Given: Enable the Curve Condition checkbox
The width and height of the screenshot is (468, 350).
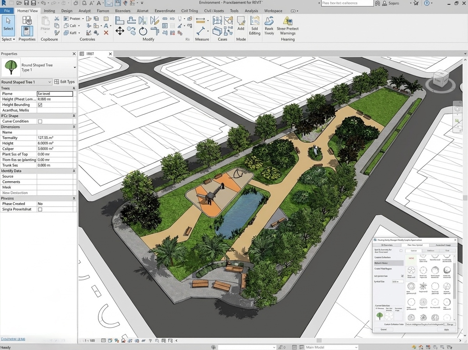Looking at the screenshot, I should point(40,121).
